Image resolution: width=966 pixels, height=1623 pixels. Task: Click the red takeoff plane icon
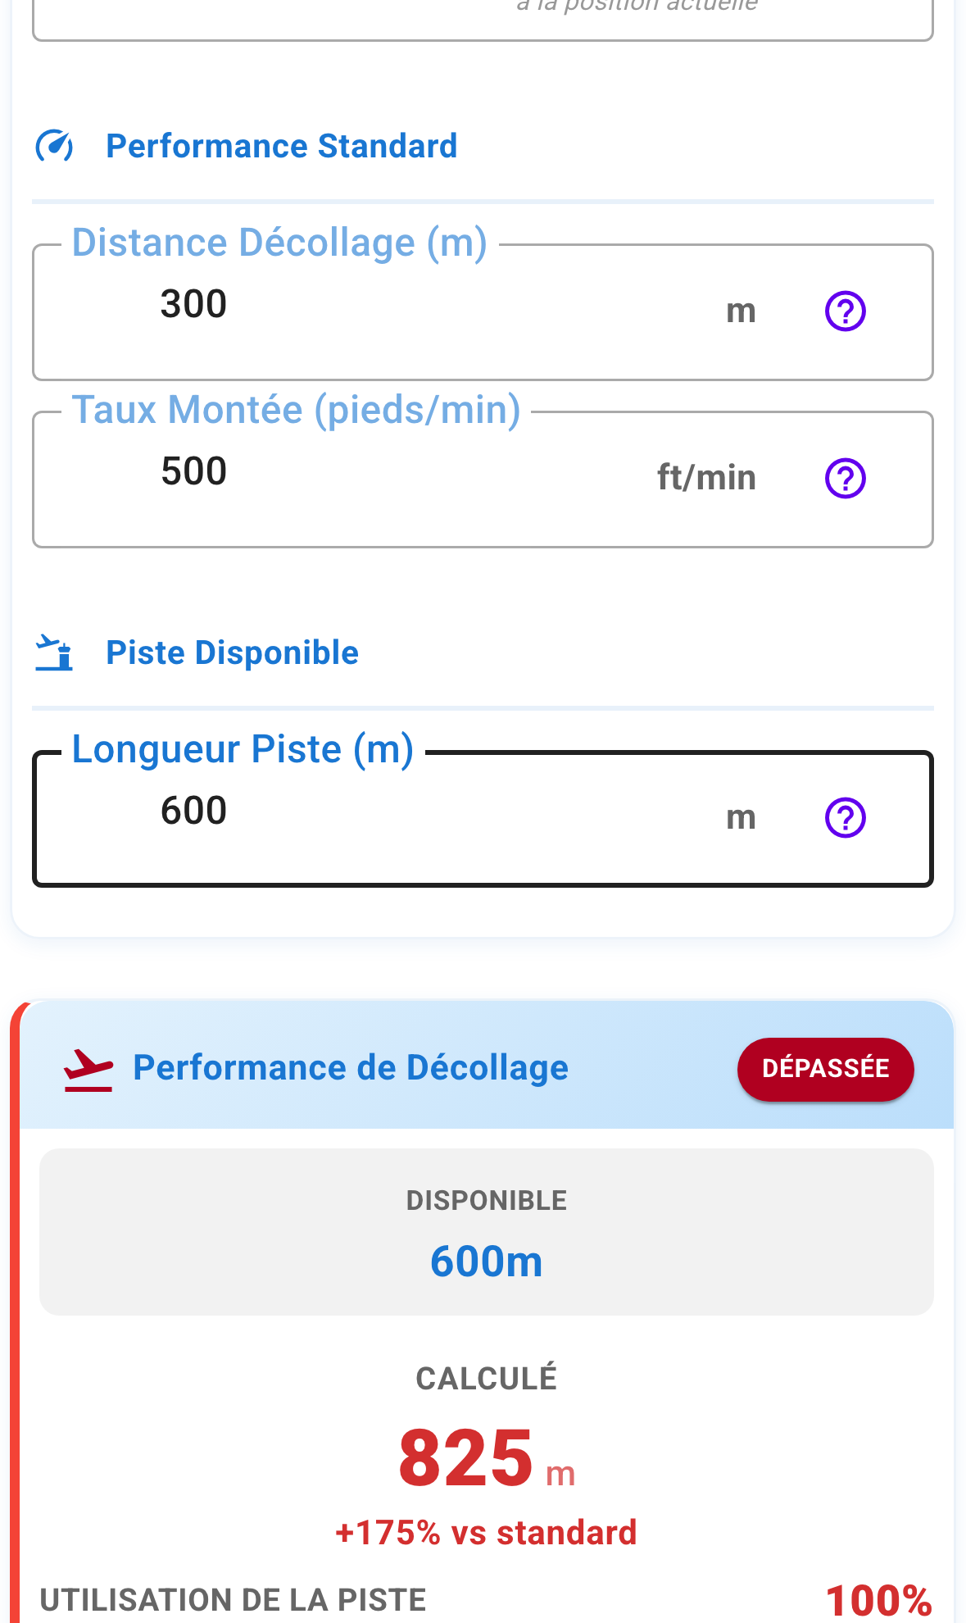coord(88,1070)
